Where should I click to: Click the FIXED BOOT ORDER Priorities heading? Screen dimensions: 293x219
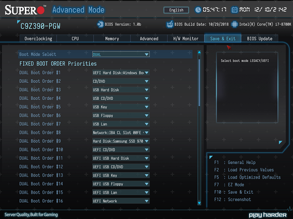(x=58, y=64)
